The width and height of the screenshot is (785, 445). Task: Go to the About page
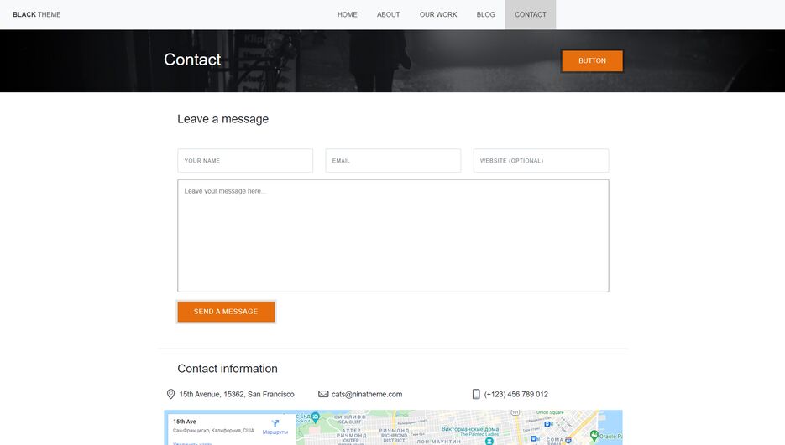click(389, 14)
